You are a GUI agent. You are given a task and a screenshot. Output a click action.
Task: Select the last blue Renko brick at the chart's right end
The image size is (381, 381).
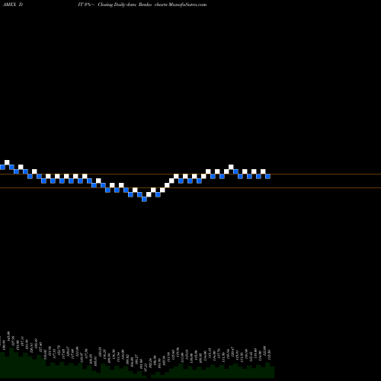(x=267, y=176)
